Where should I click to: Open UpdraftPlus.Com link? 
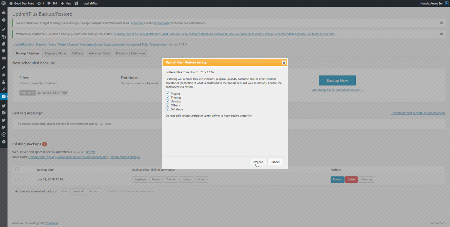(24, 45)
